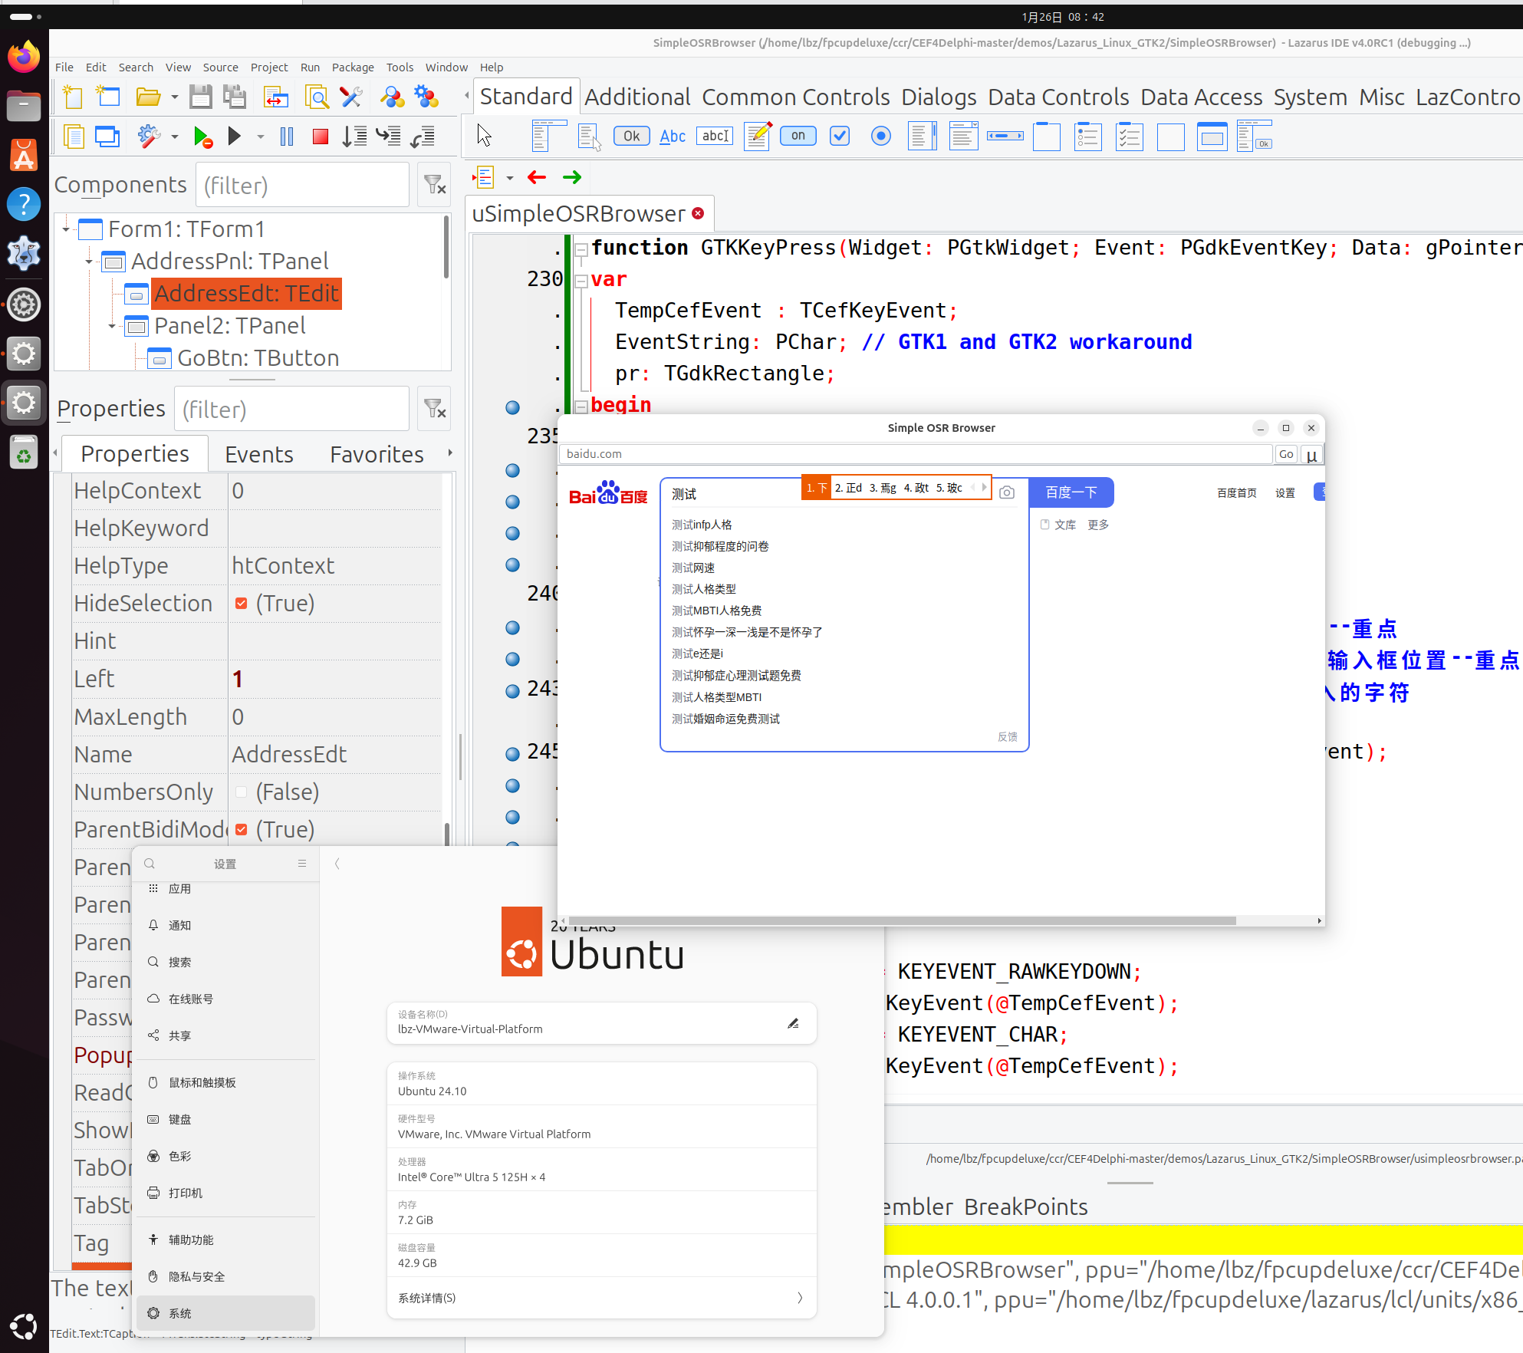Open the dropdown arrow beside Open file icon
Screen dimensions: 1523x1353
(x=175, y=97)
